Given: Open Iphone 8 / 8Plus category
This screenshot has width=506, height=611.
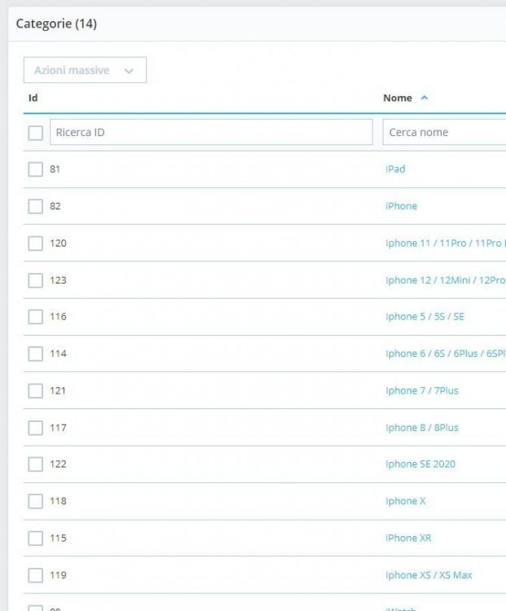Looking at the screenshot, I should (422, 428).
